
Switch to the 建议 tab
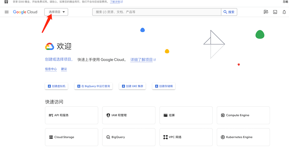[x=64, y=69]
